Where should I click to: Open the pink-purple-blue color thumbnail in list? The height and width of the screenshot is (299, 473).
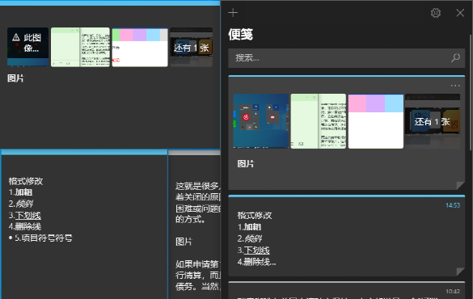click(x=376, y=121)
